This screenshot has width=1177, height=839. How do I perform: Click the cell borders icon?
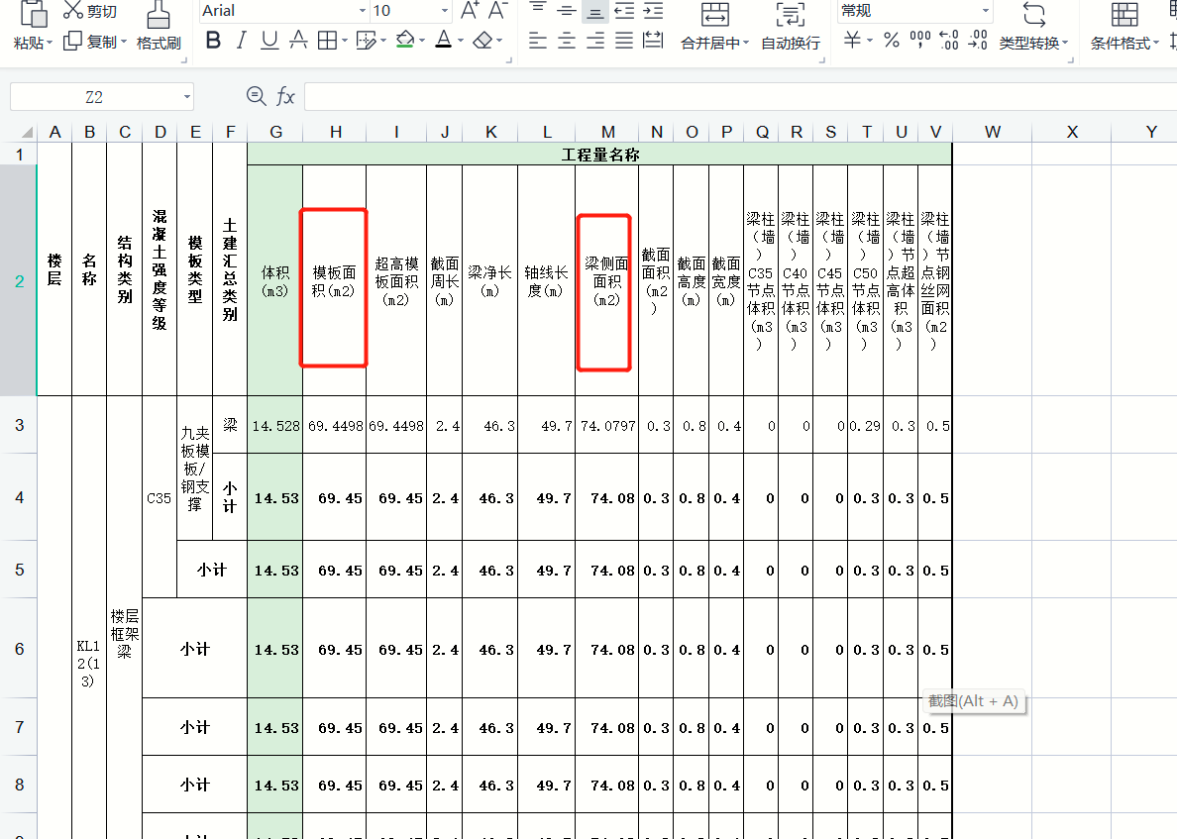tap(327, 41)
